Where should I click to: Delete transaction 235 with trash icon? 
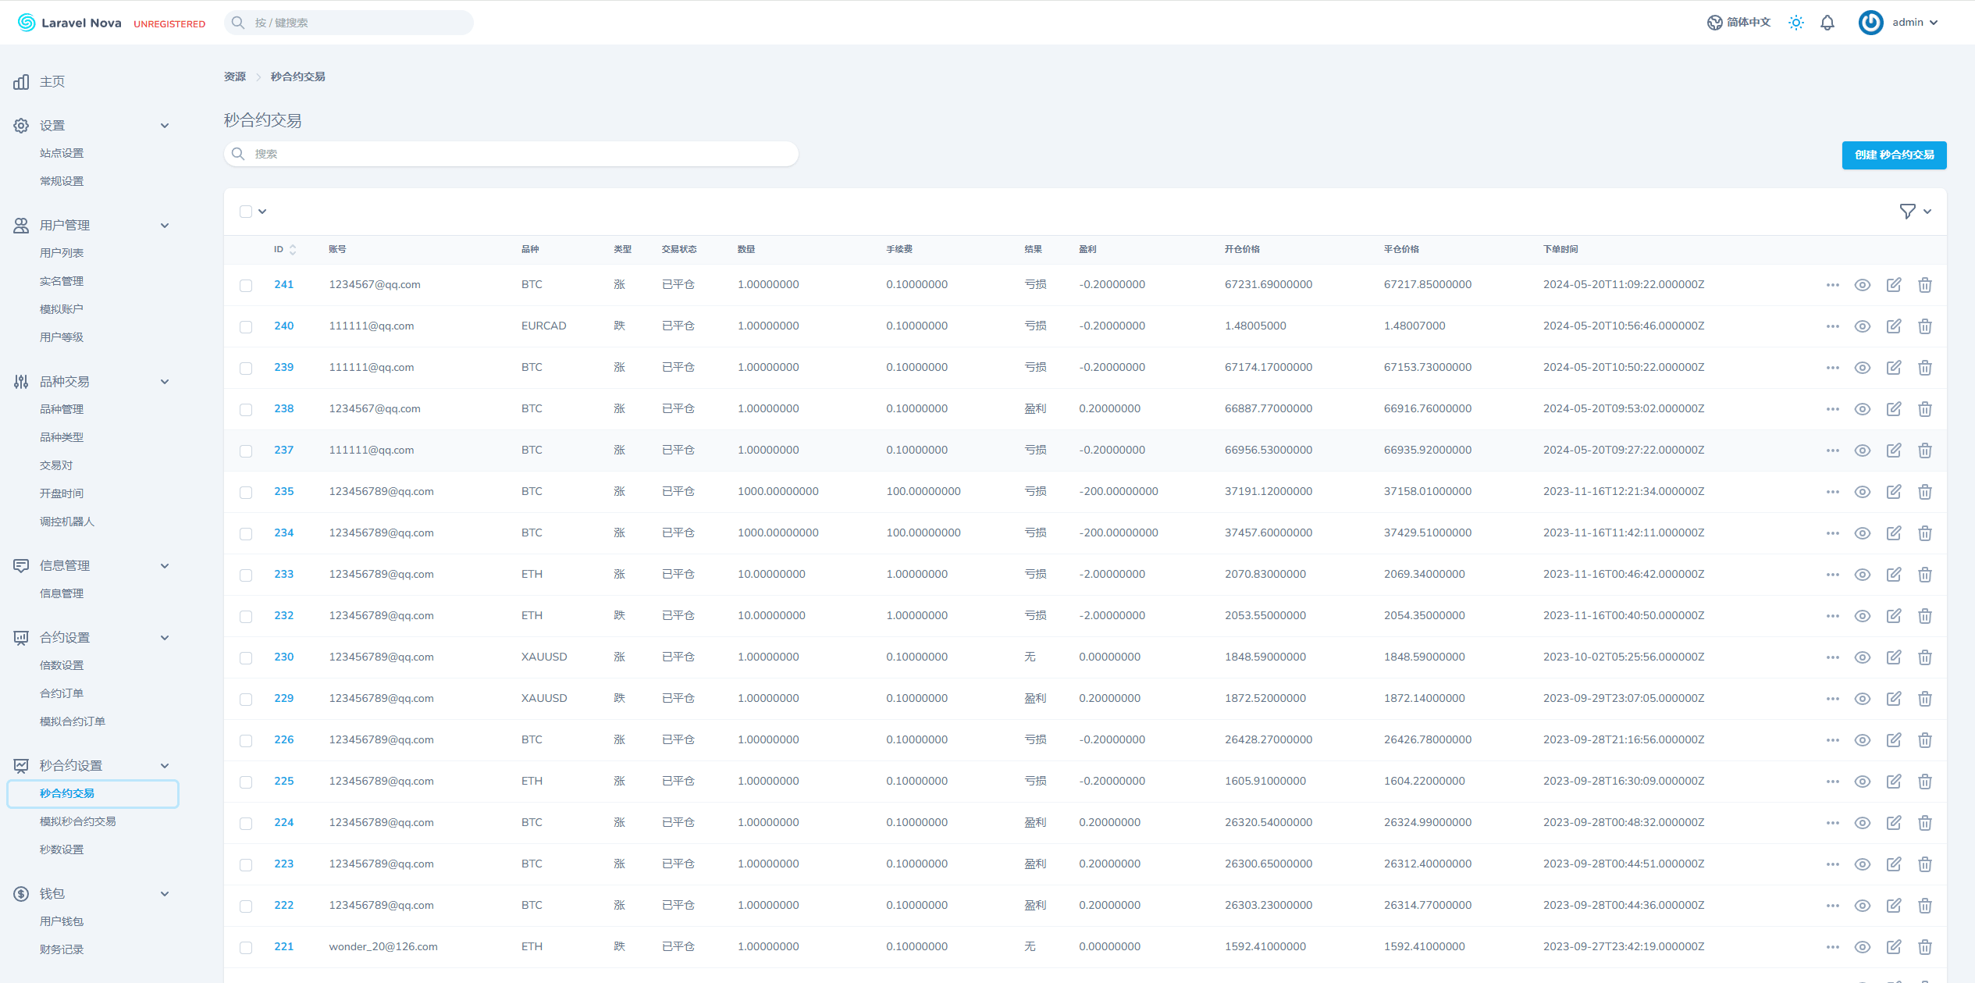(x=1924, y=492)
